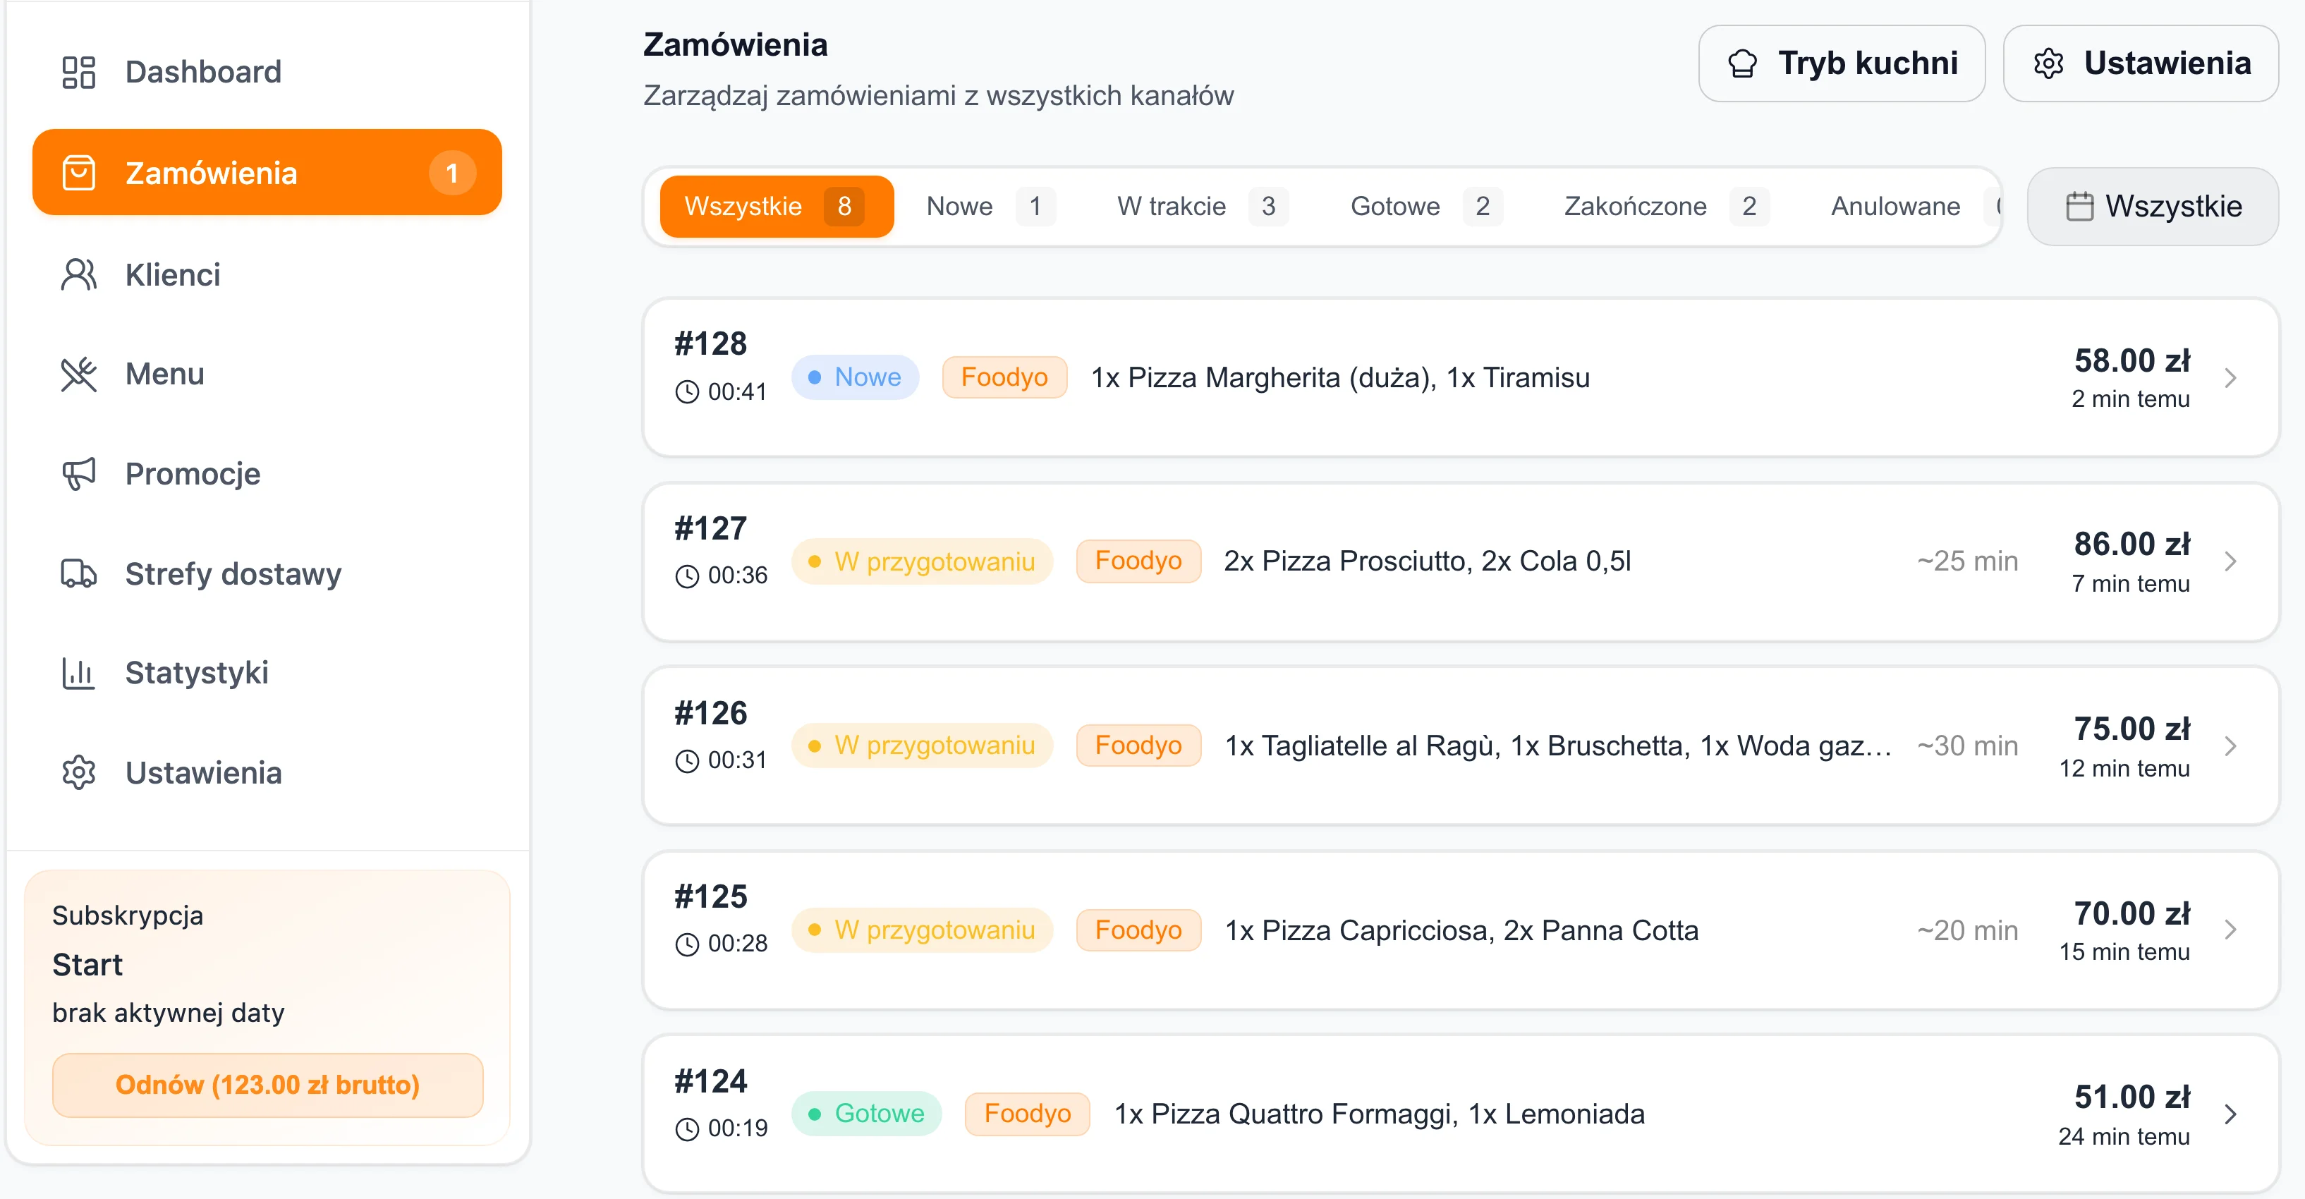This screenshot has height=1199, width=2305.
Task: Expand order #124 with the chevron
Action: (2231, 1114)
